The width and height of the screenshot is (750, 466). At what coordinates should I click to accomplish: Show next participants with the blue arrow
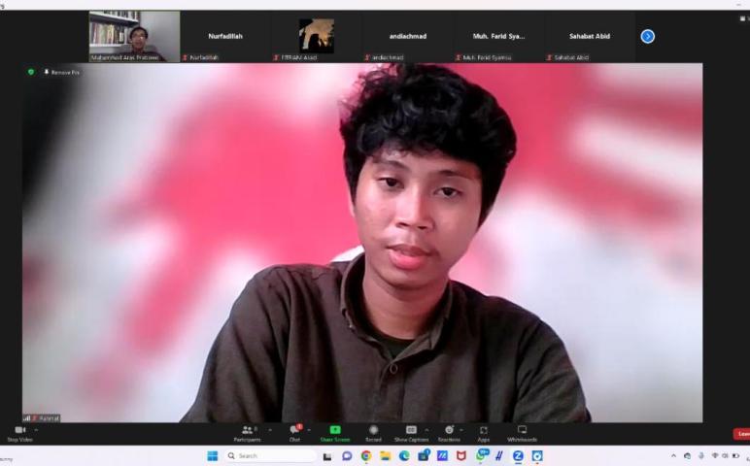(648, 36)
